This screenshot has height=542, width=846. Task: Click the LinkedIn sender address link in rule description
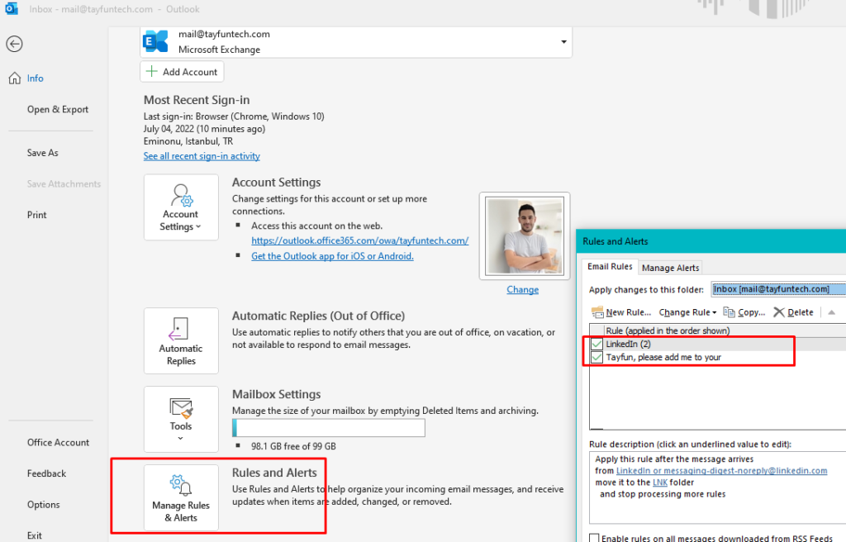pos(722,471)
